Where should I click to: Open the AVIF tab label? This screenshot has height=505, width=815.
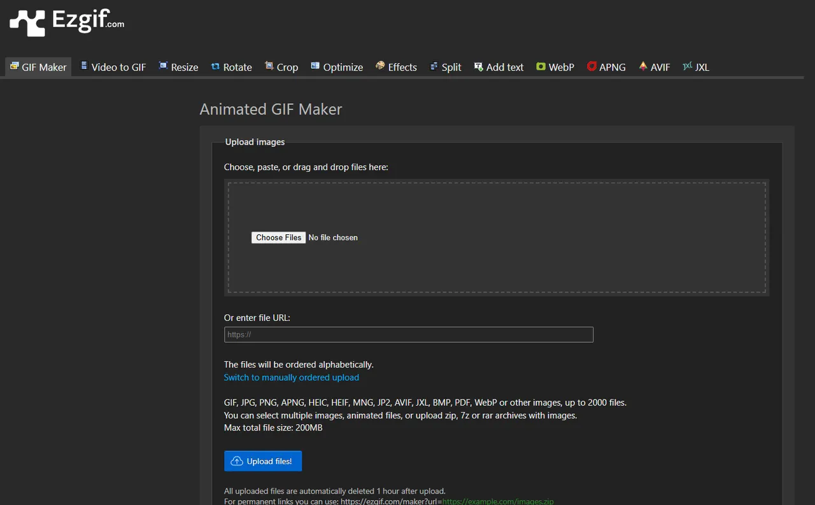660,67
